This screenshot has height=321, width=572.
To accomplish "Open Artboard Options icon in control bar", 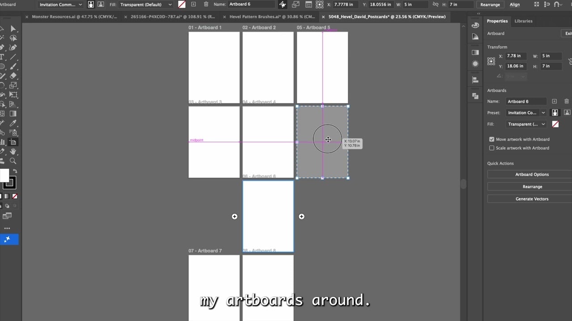I will [x=309, y=4].
